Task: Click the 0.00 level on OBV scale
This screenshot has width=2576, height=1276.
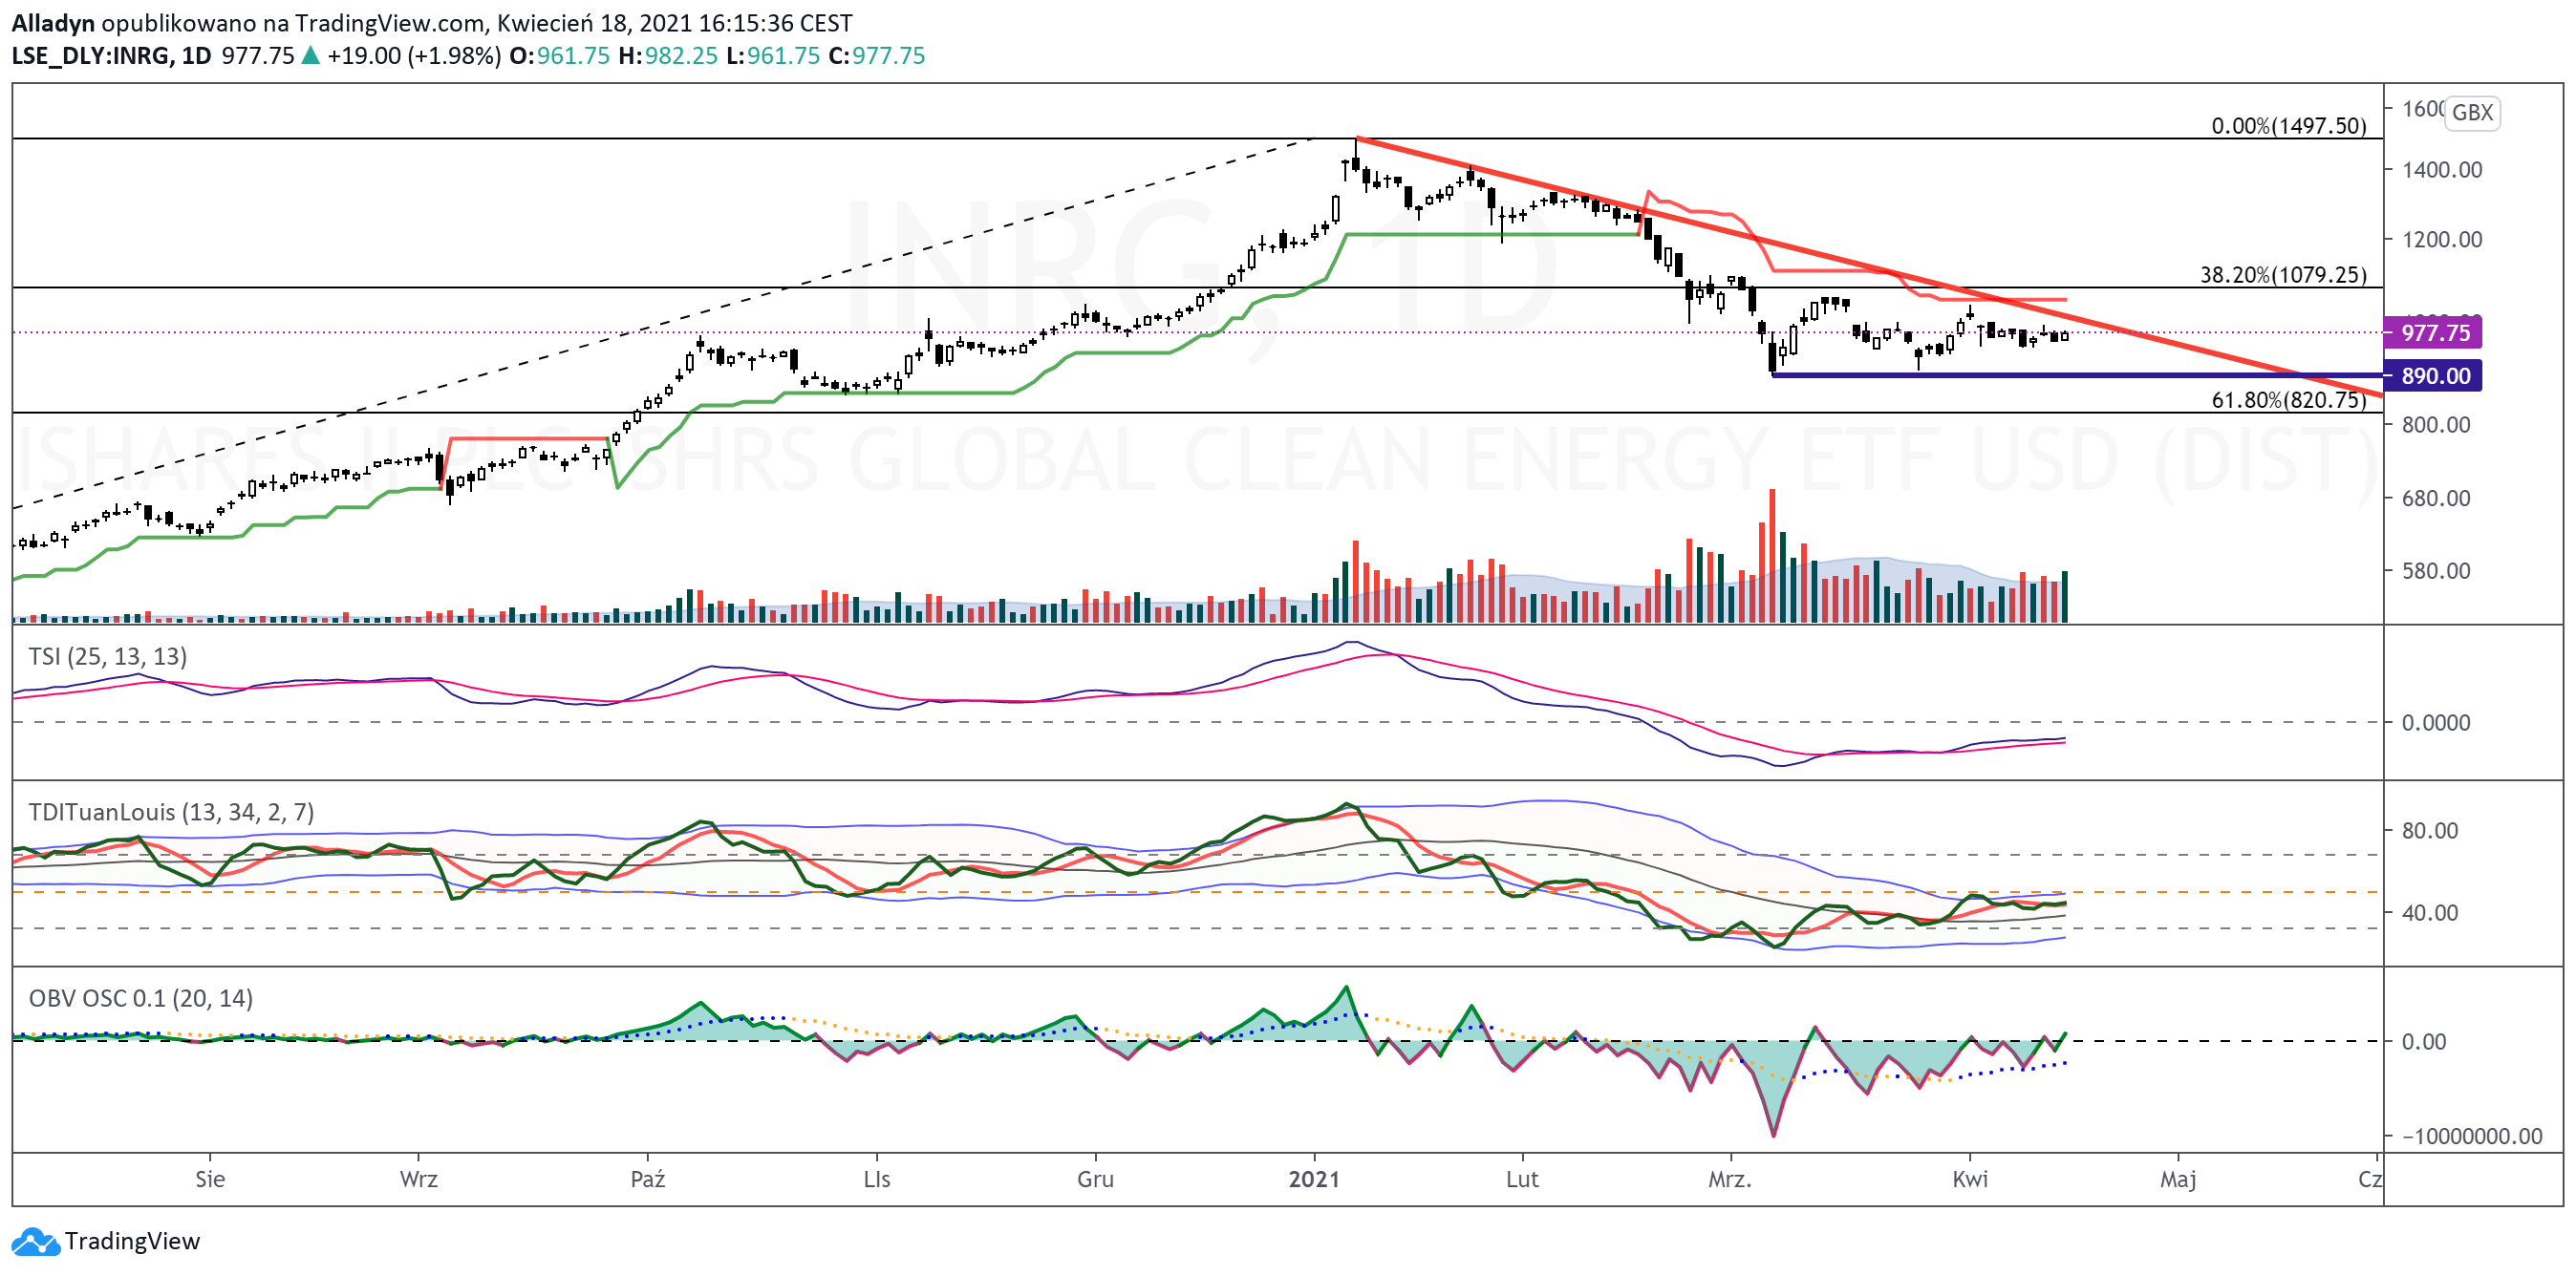Action: [x=2424, y=1042]
